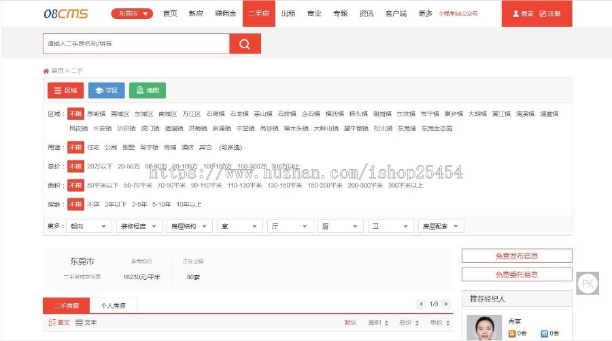The image size is (612, 341).
Task: Sort listings by 总价
Action: (409, 322)
